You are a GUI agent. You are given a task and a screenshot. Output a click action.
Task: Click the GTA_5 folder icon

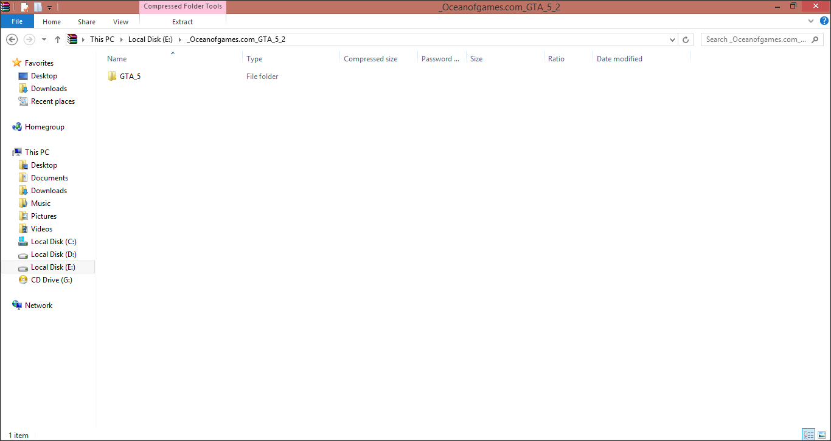click(112, 76)
